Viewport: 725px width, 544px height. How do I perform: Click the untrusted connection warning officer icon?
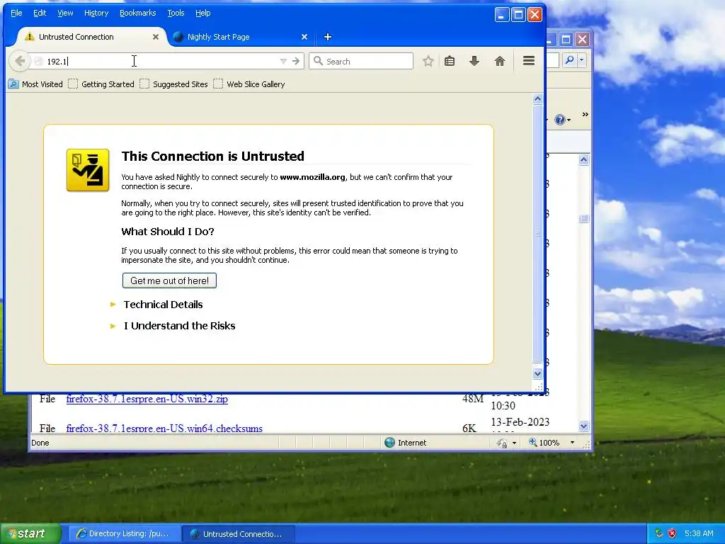pyautogui.click(x=88, y=170)
